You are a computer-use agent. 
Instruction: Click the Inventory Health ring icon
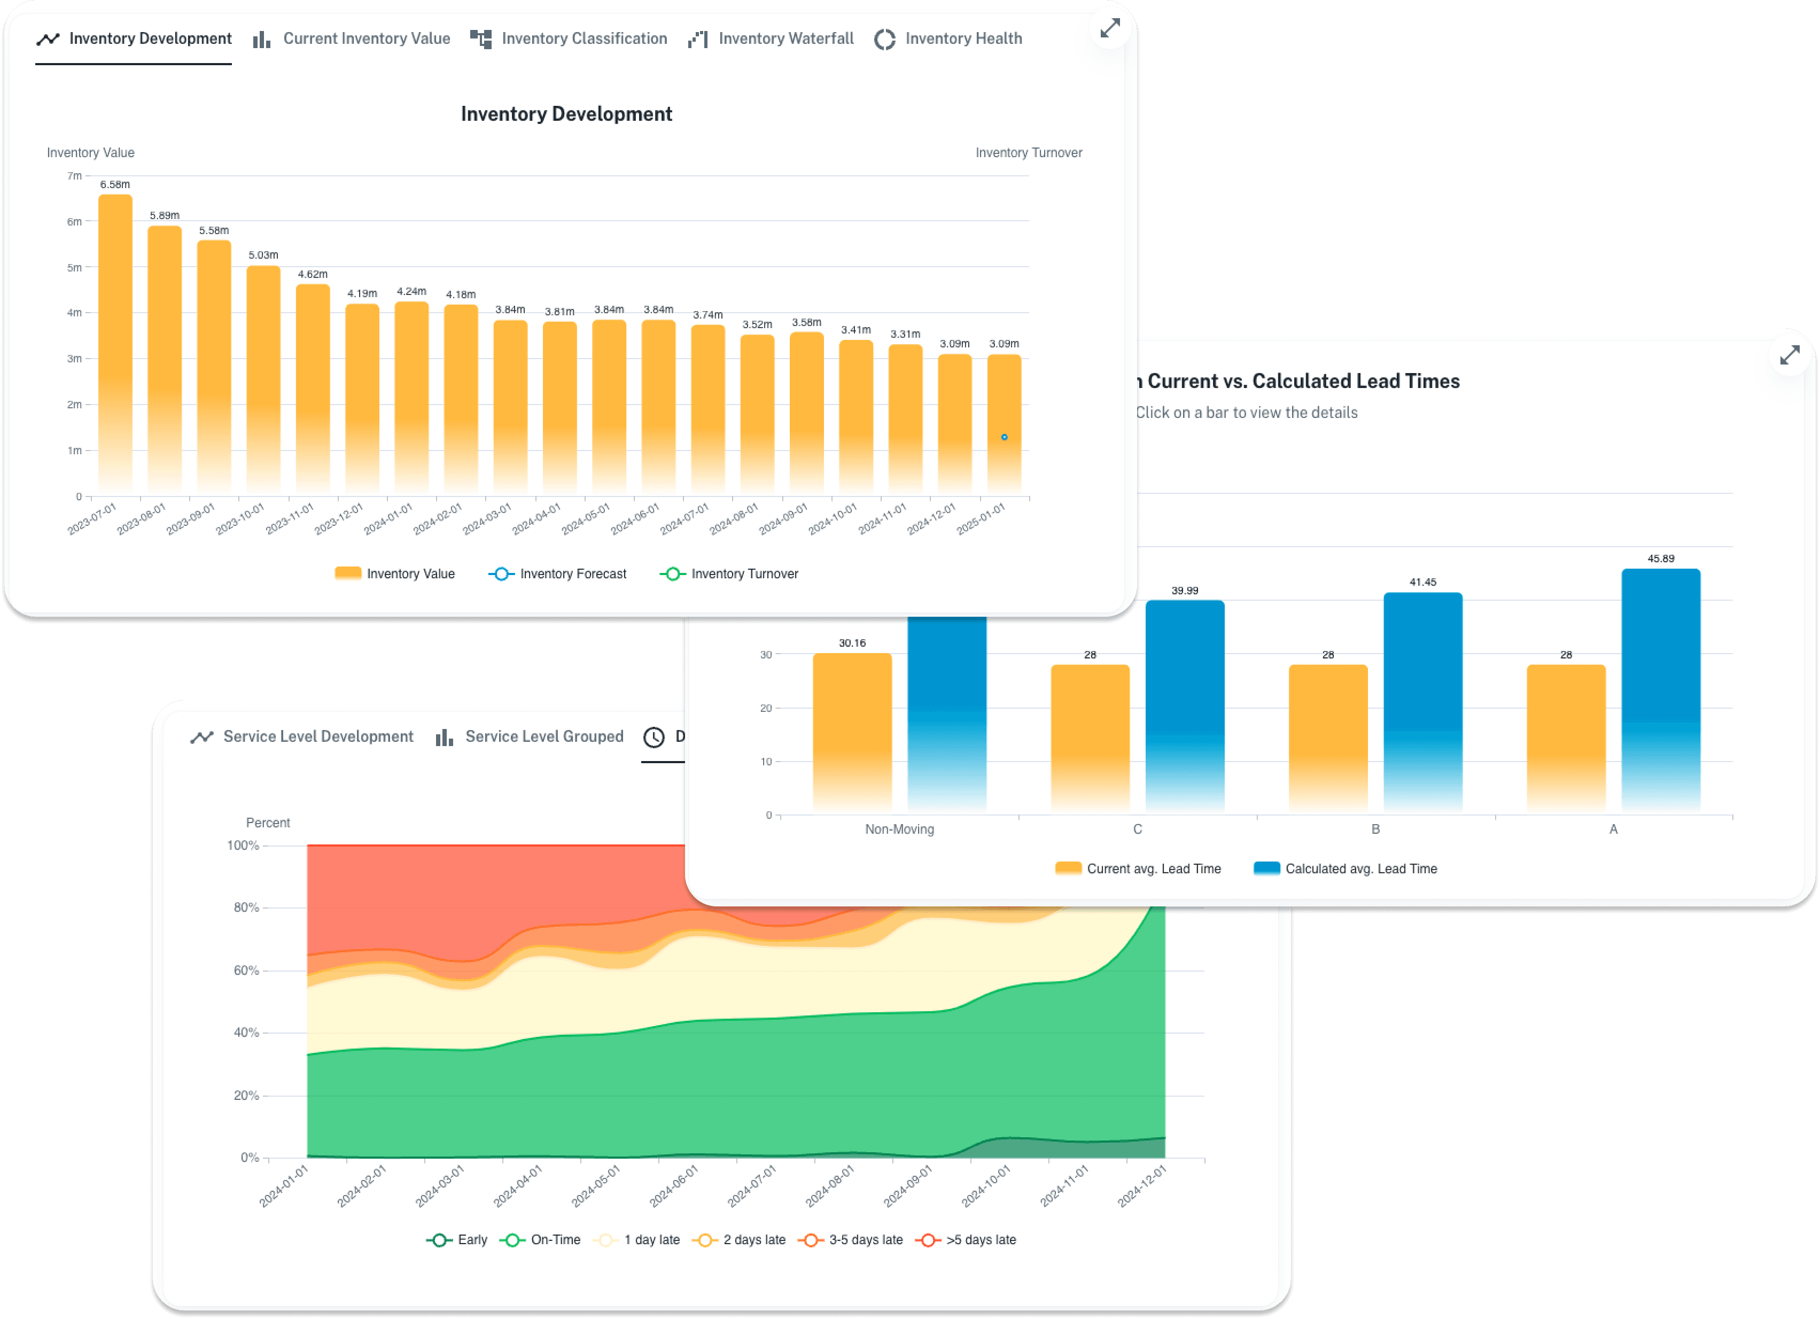(884, 40)
